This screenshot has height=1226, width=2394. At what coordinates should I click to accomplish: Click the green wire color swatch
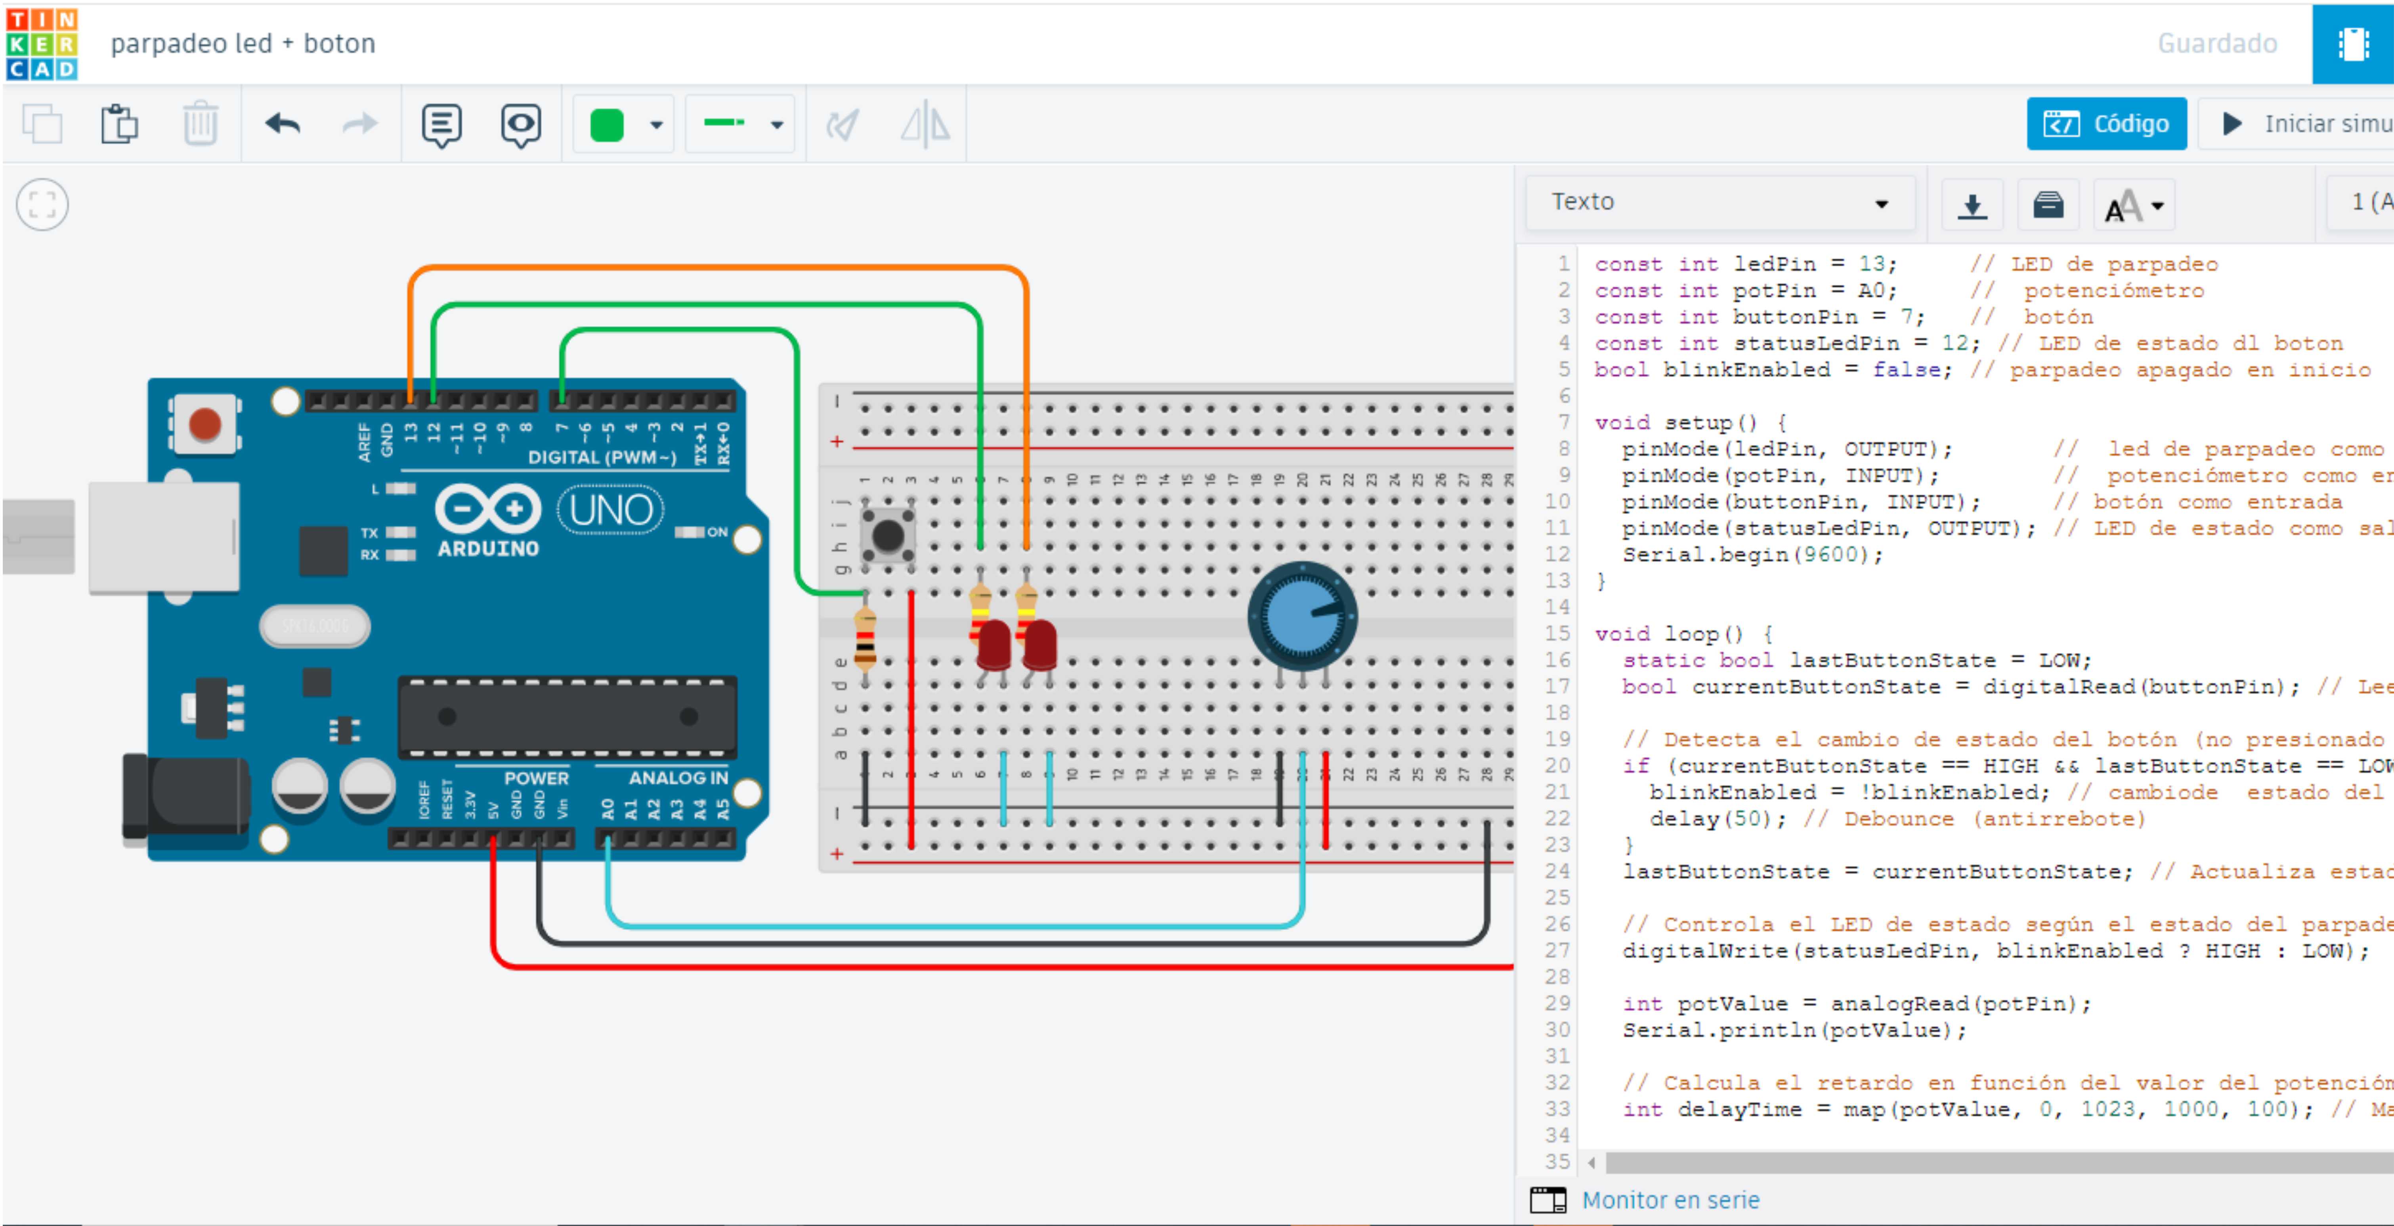tap(607, 124)
